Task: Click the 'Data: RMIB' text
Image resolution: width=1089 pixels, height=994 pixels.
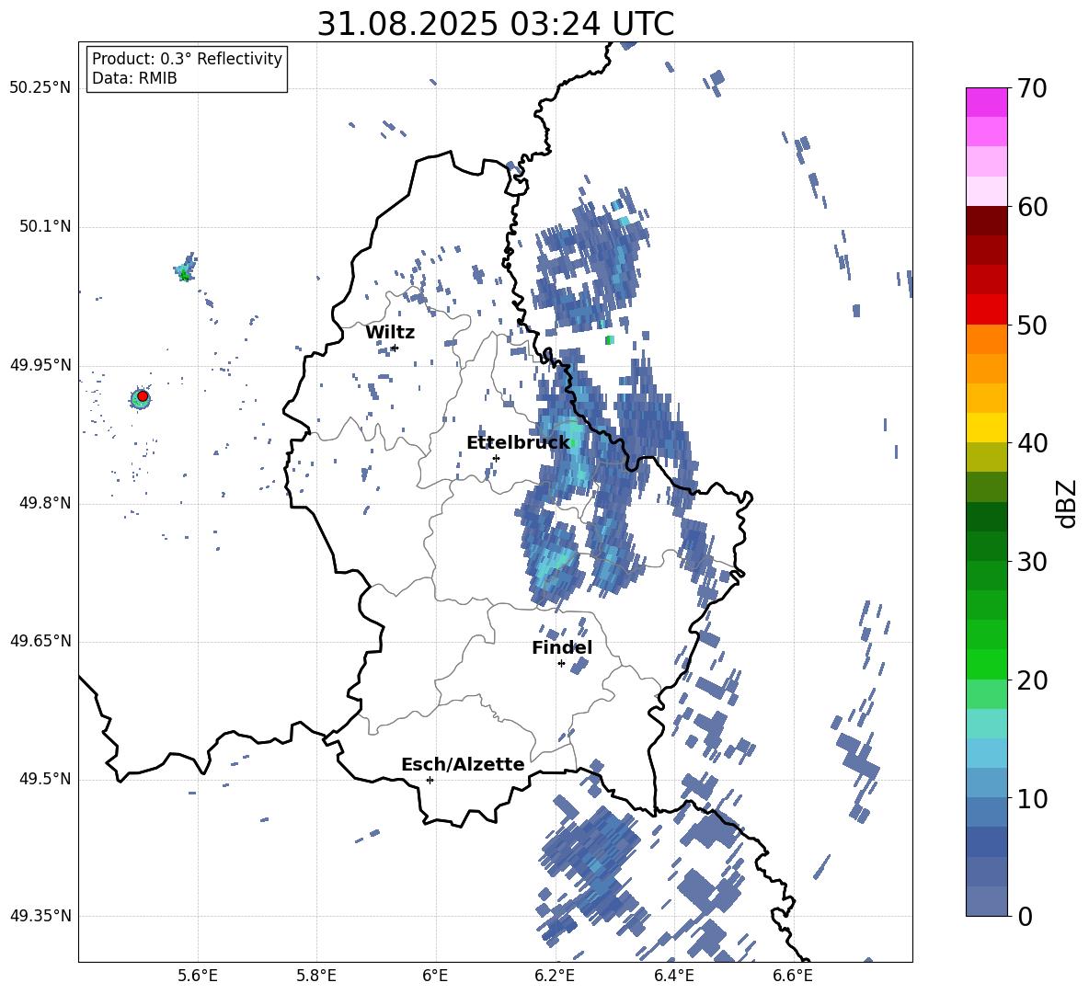Action: (x=134, y=78)
